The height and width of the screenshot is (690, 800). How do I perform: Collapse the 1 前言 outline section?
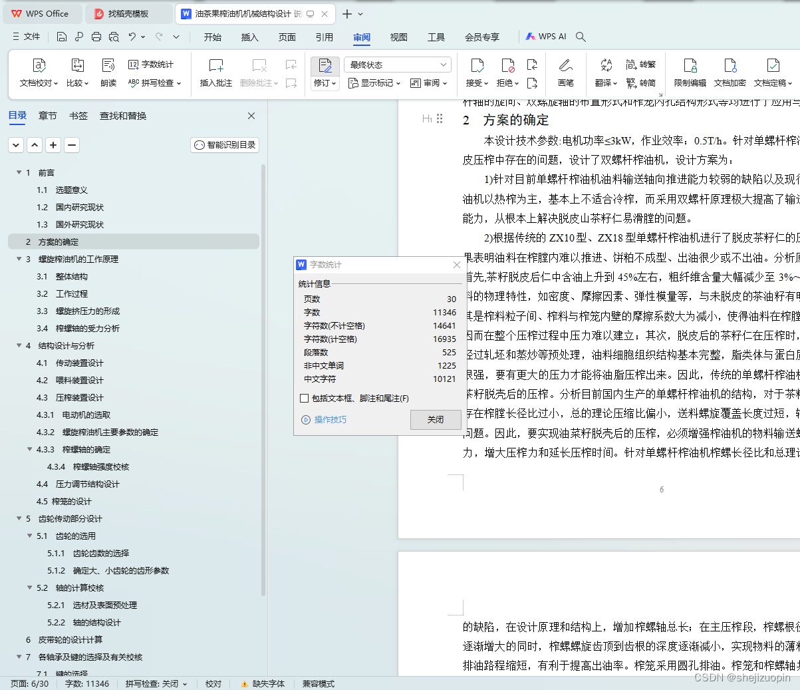(x=19, y=172)
